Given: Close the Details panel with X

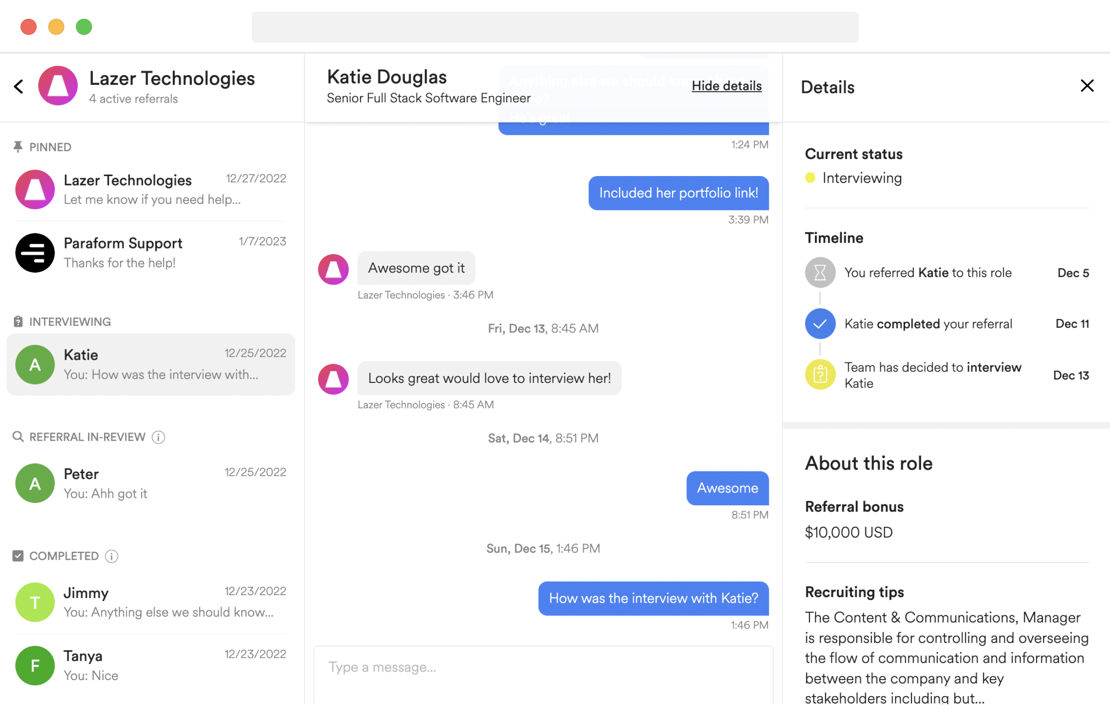Looking at the screenshot, I should (x=1087, y=86).
